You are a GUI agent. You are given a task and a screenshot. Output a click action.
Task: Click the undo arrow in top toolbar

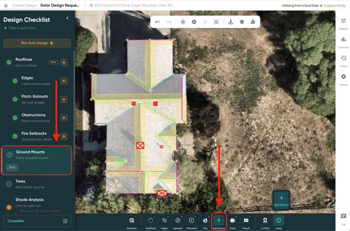tap(157, 22)
